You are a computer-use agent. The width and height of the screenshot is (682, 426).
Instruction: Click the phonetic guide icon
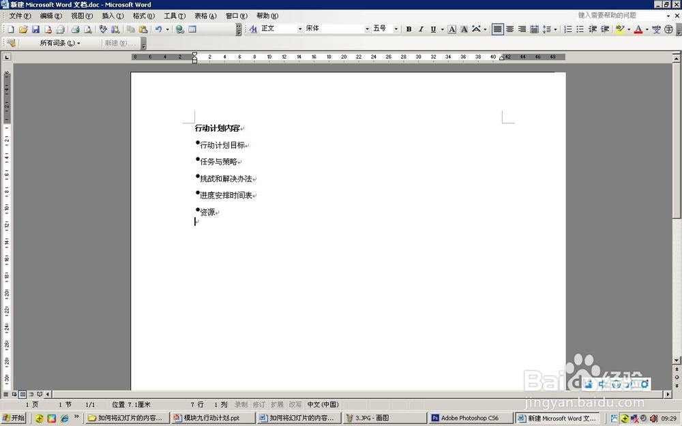(656, 29)
